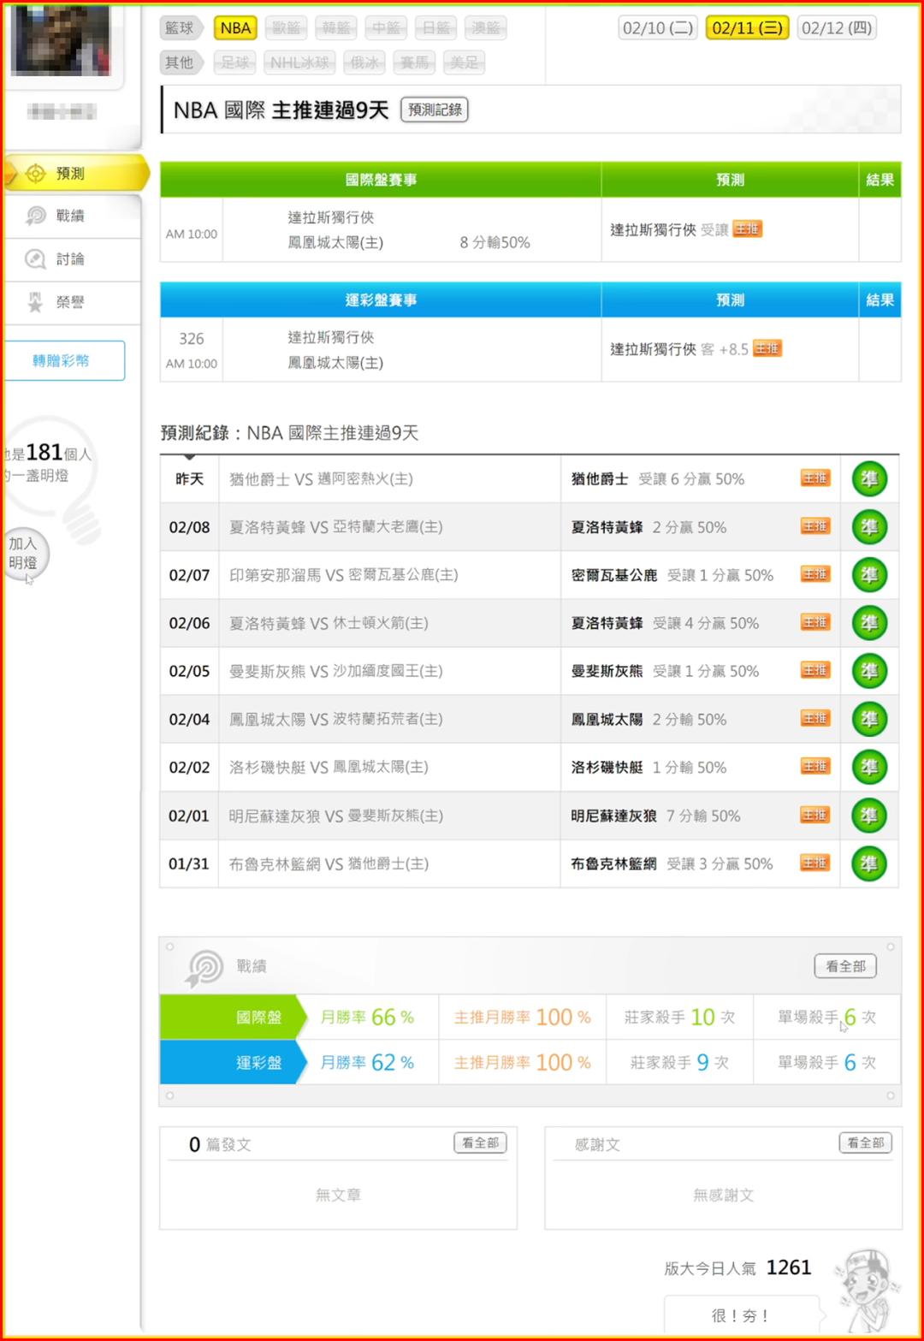Click the profile avatar picture
This screenshot has height=1341, width=924.
61,39
